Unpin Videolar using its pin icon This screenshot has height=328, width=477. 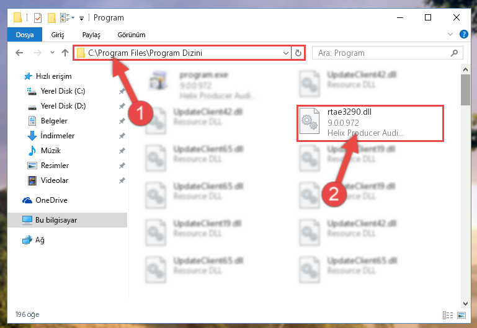[122, 180]
